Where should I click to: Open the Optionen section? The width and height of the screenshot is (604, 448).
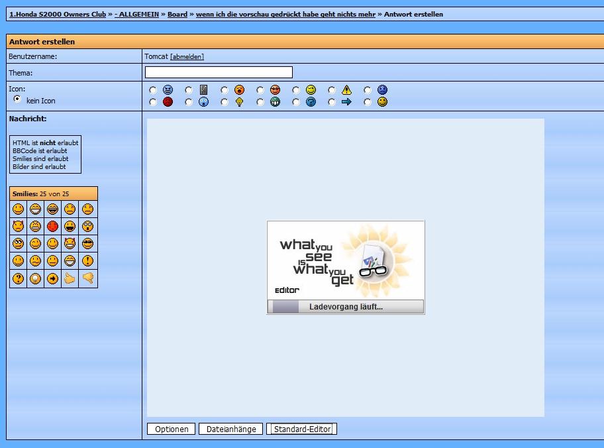[x=172, y=429]
